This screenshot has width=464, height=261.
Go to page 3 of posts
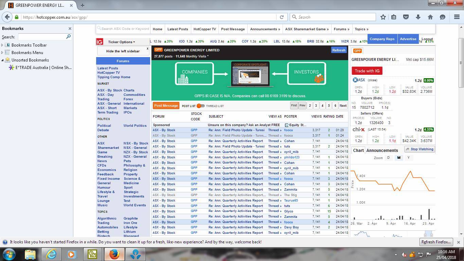pos(316,105)
